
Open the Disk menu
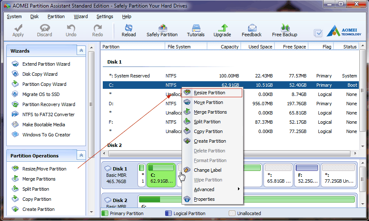pyautogui.click(x=35, y=16)
